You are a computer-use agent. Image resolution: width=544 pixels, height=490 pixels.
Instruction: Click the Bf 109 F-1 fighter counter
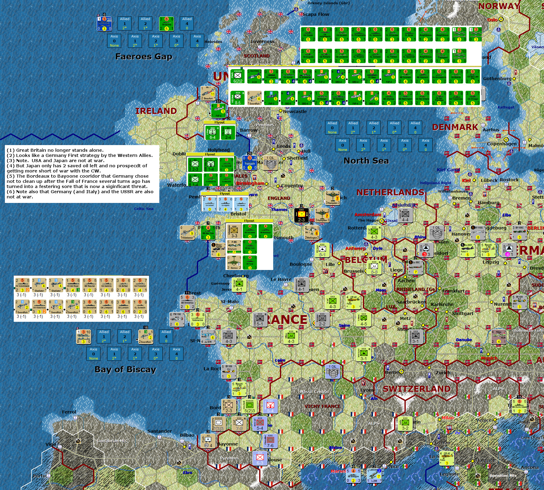pos(229,372)
